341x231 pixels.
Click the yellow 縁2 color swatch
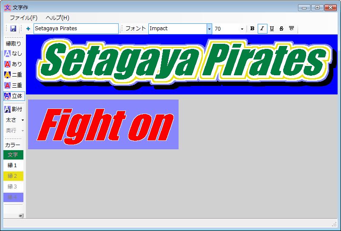coord(13,176)
